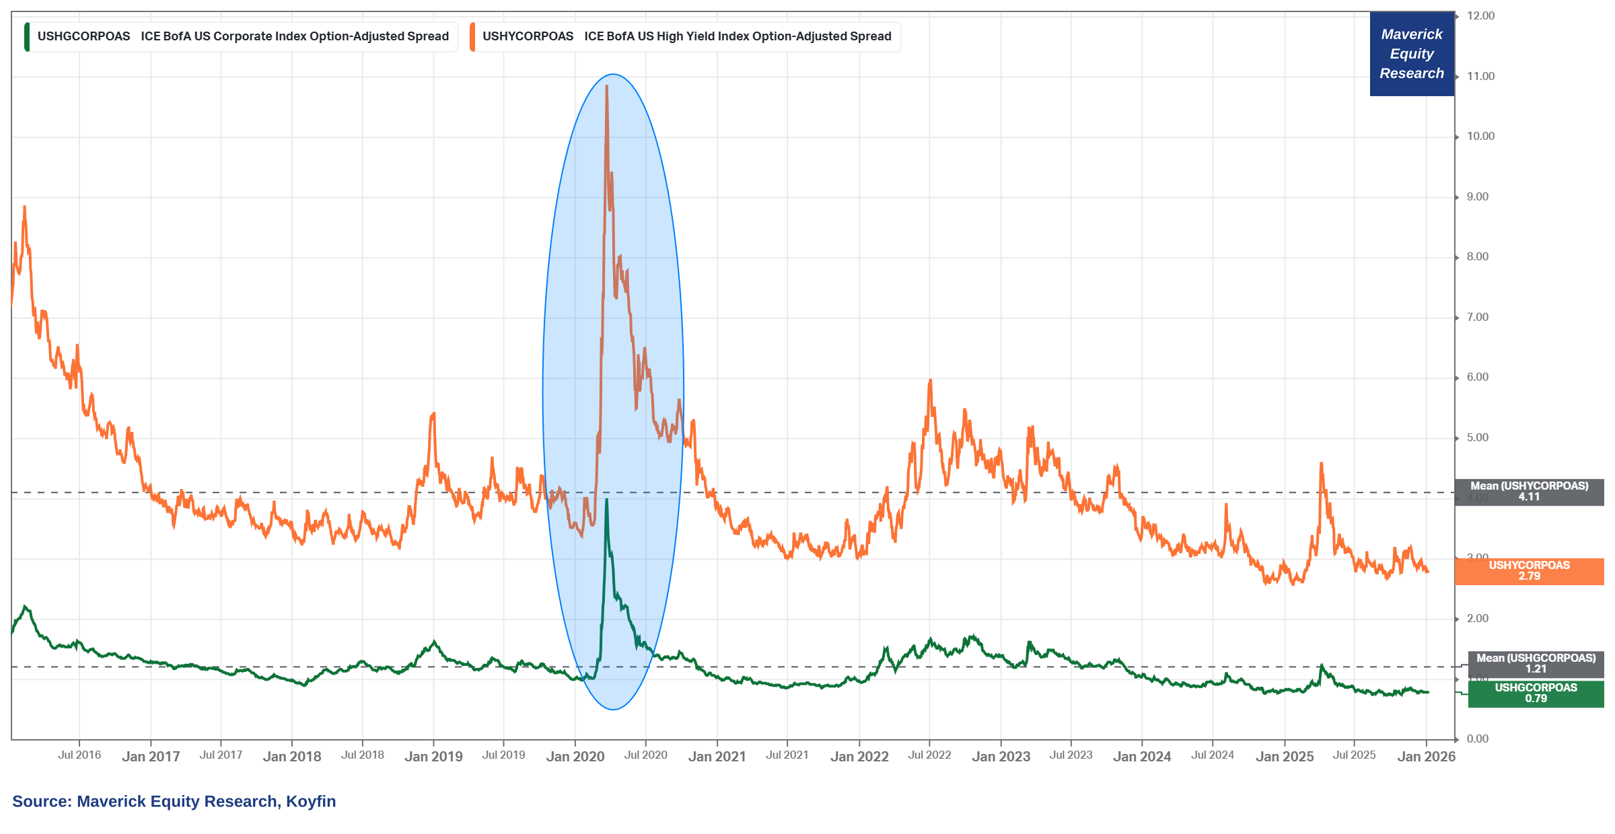The height and width of the screenshot is (834, 1615).
Task: Click the Jan 2020 x-axis label
Action: [575, 757]
